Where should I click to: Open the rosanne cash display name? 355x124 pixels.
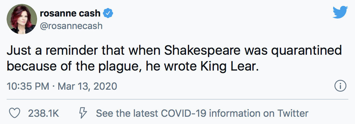(70, 13)
